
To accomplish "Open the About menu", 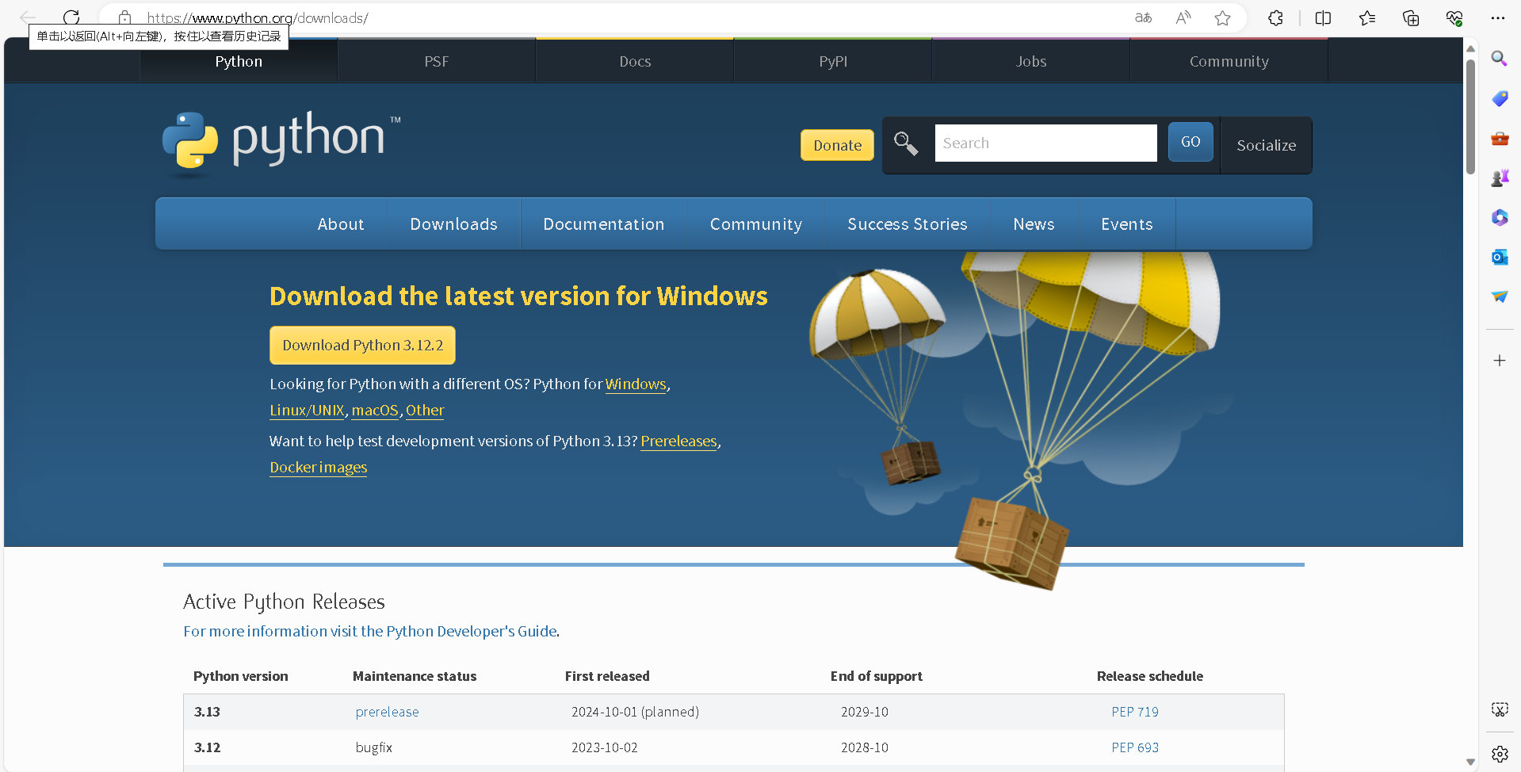I will [x=341, y=224].
